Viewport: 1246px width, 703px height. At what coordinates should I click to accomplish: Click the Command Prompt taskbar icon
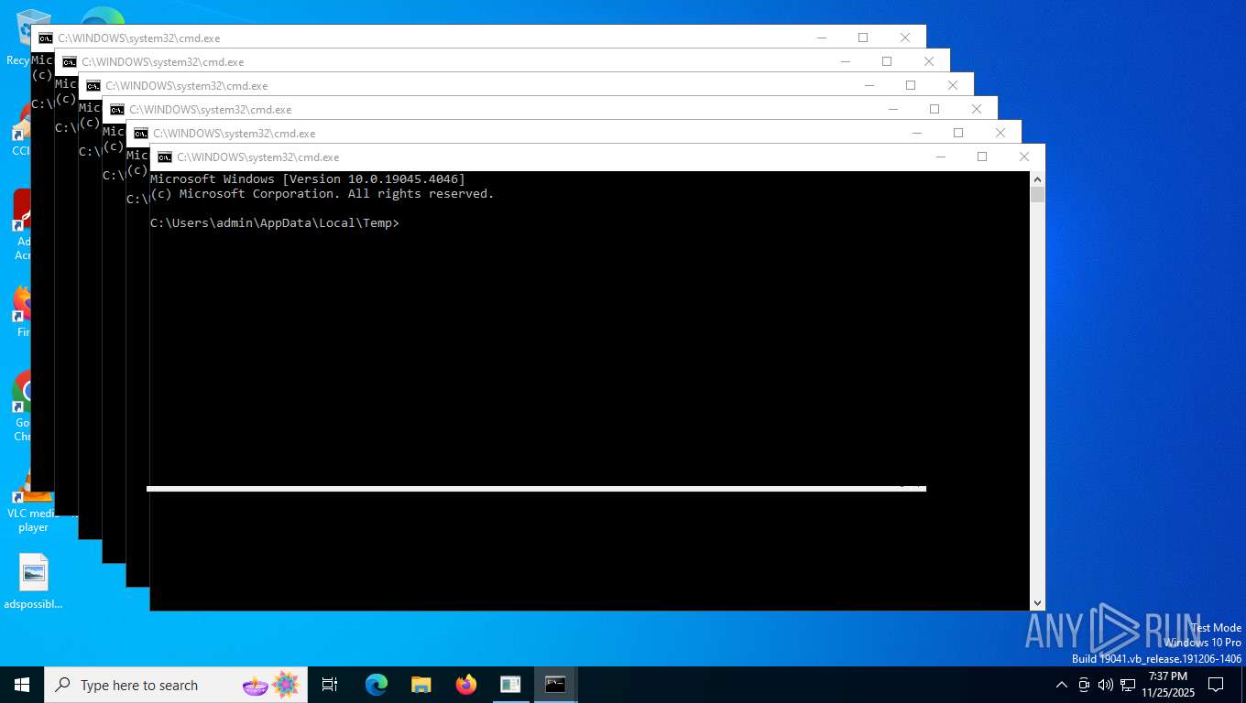[555, 685]
